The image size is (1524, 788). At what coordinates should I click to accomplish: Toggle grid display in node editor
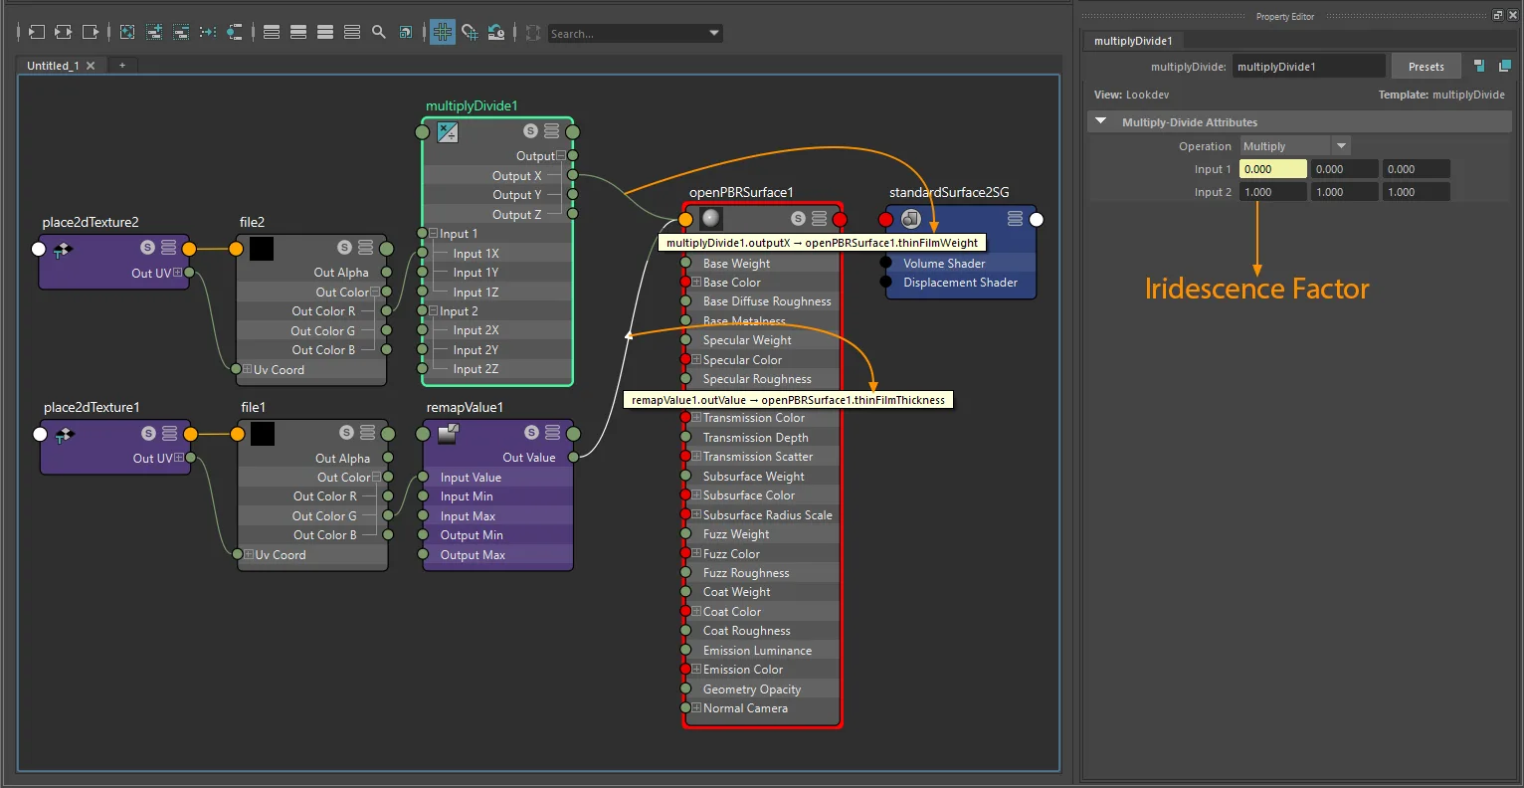[x=443, y=33]
